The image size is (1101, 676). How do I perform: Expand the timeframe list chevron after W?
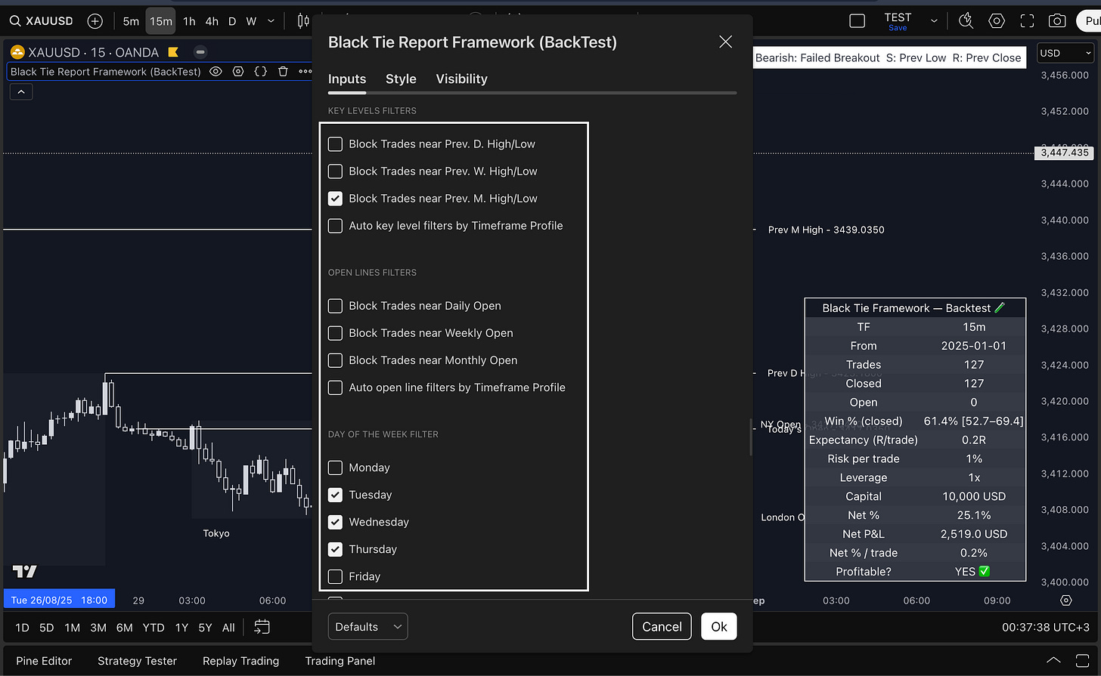[271, 21]
